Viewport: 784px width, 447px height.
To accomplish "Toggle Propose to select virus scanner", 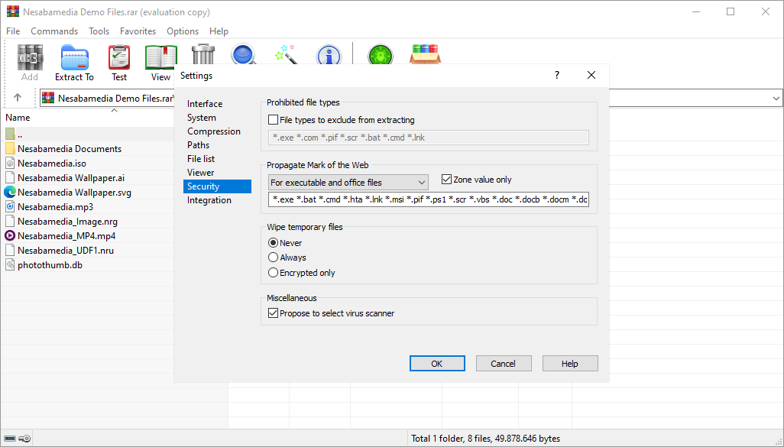I will coord(274,313).
